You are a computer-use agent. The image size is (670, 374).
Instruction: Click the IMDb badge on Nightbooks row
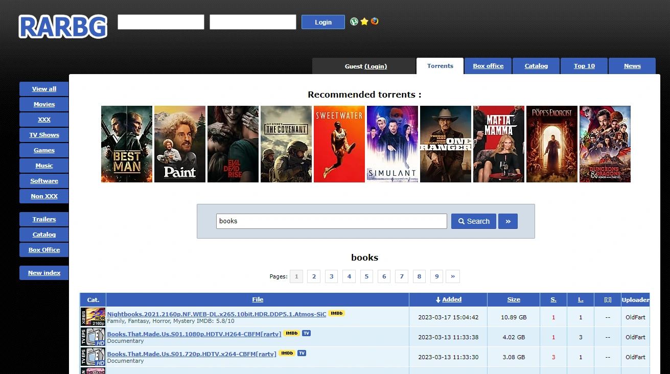tap(336, 313)
